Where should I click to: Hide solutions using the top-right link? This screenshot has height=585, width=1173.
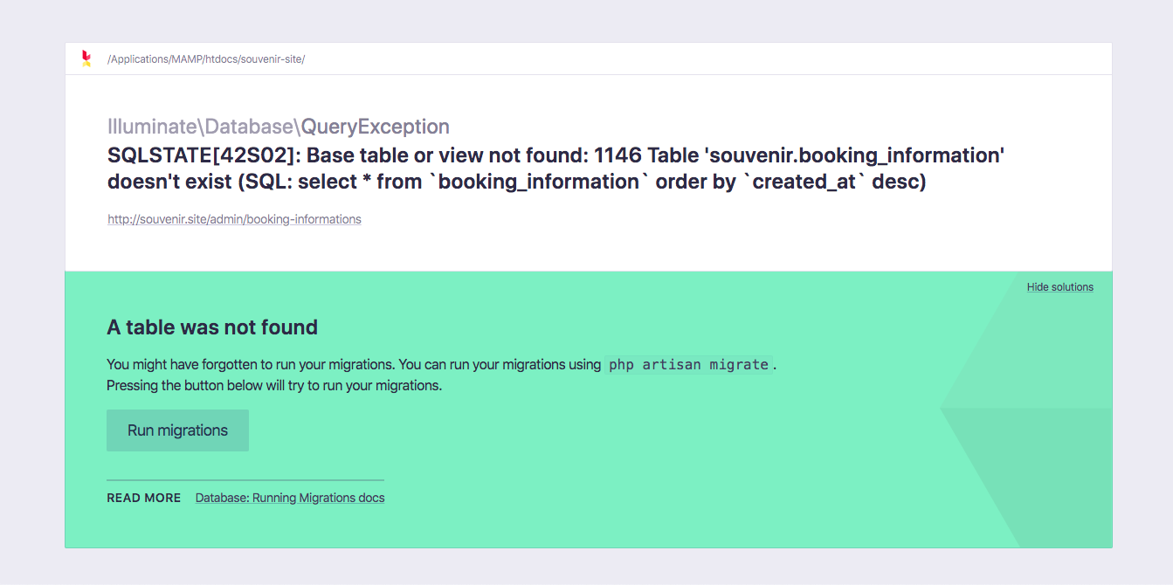[1060, 286]
